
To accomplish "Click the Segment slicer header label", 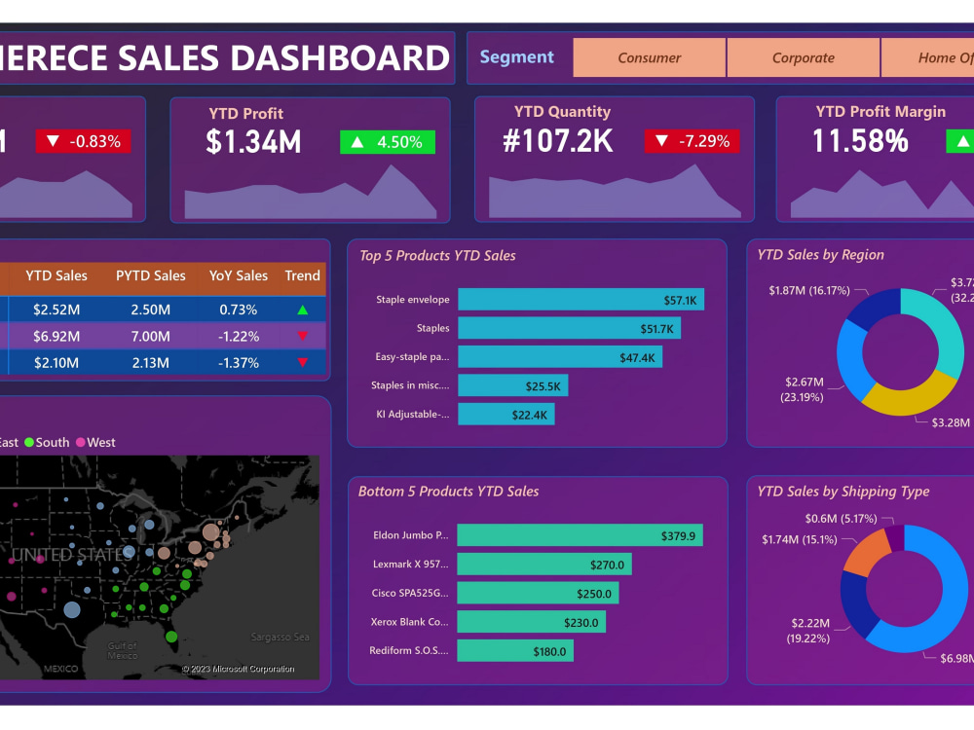I will pos(517,56).
